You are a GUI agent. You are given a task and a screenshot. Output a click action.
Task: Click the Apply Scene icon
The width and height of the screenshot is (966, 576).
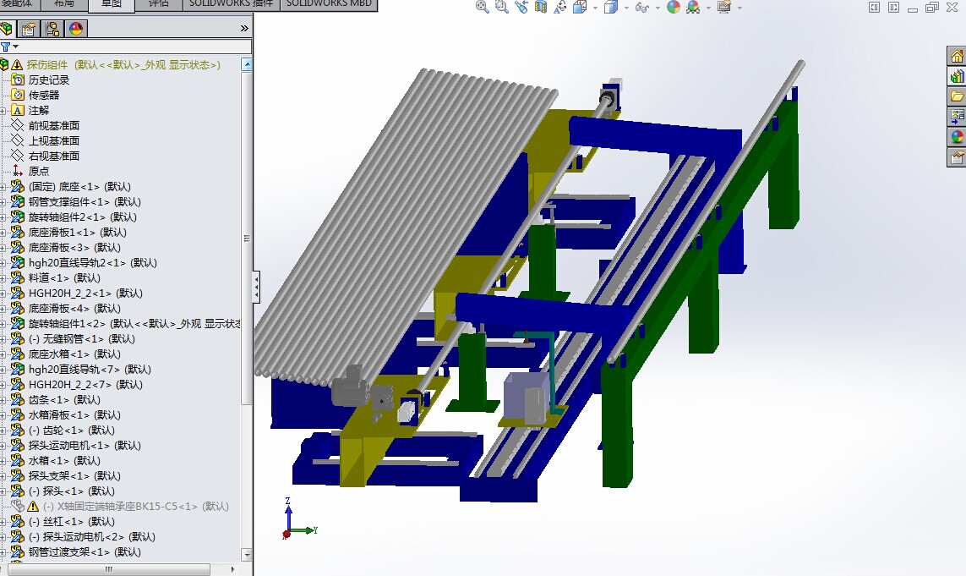(693, 7)
